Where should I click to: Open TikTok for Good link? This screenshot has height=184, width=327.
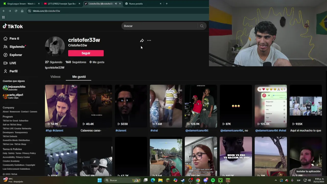(10, 121)
